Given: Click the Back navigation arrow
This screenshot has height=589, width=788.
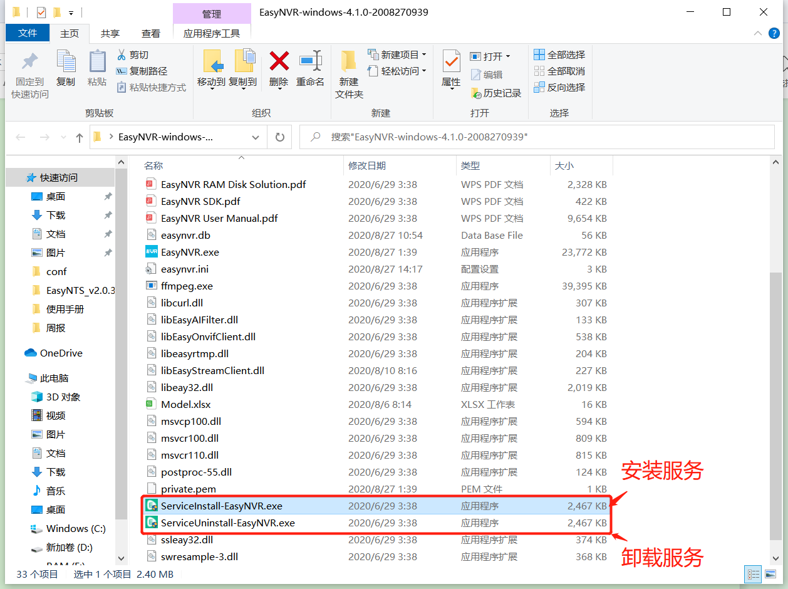Looking at the screenshot, I should pos(21,137).
